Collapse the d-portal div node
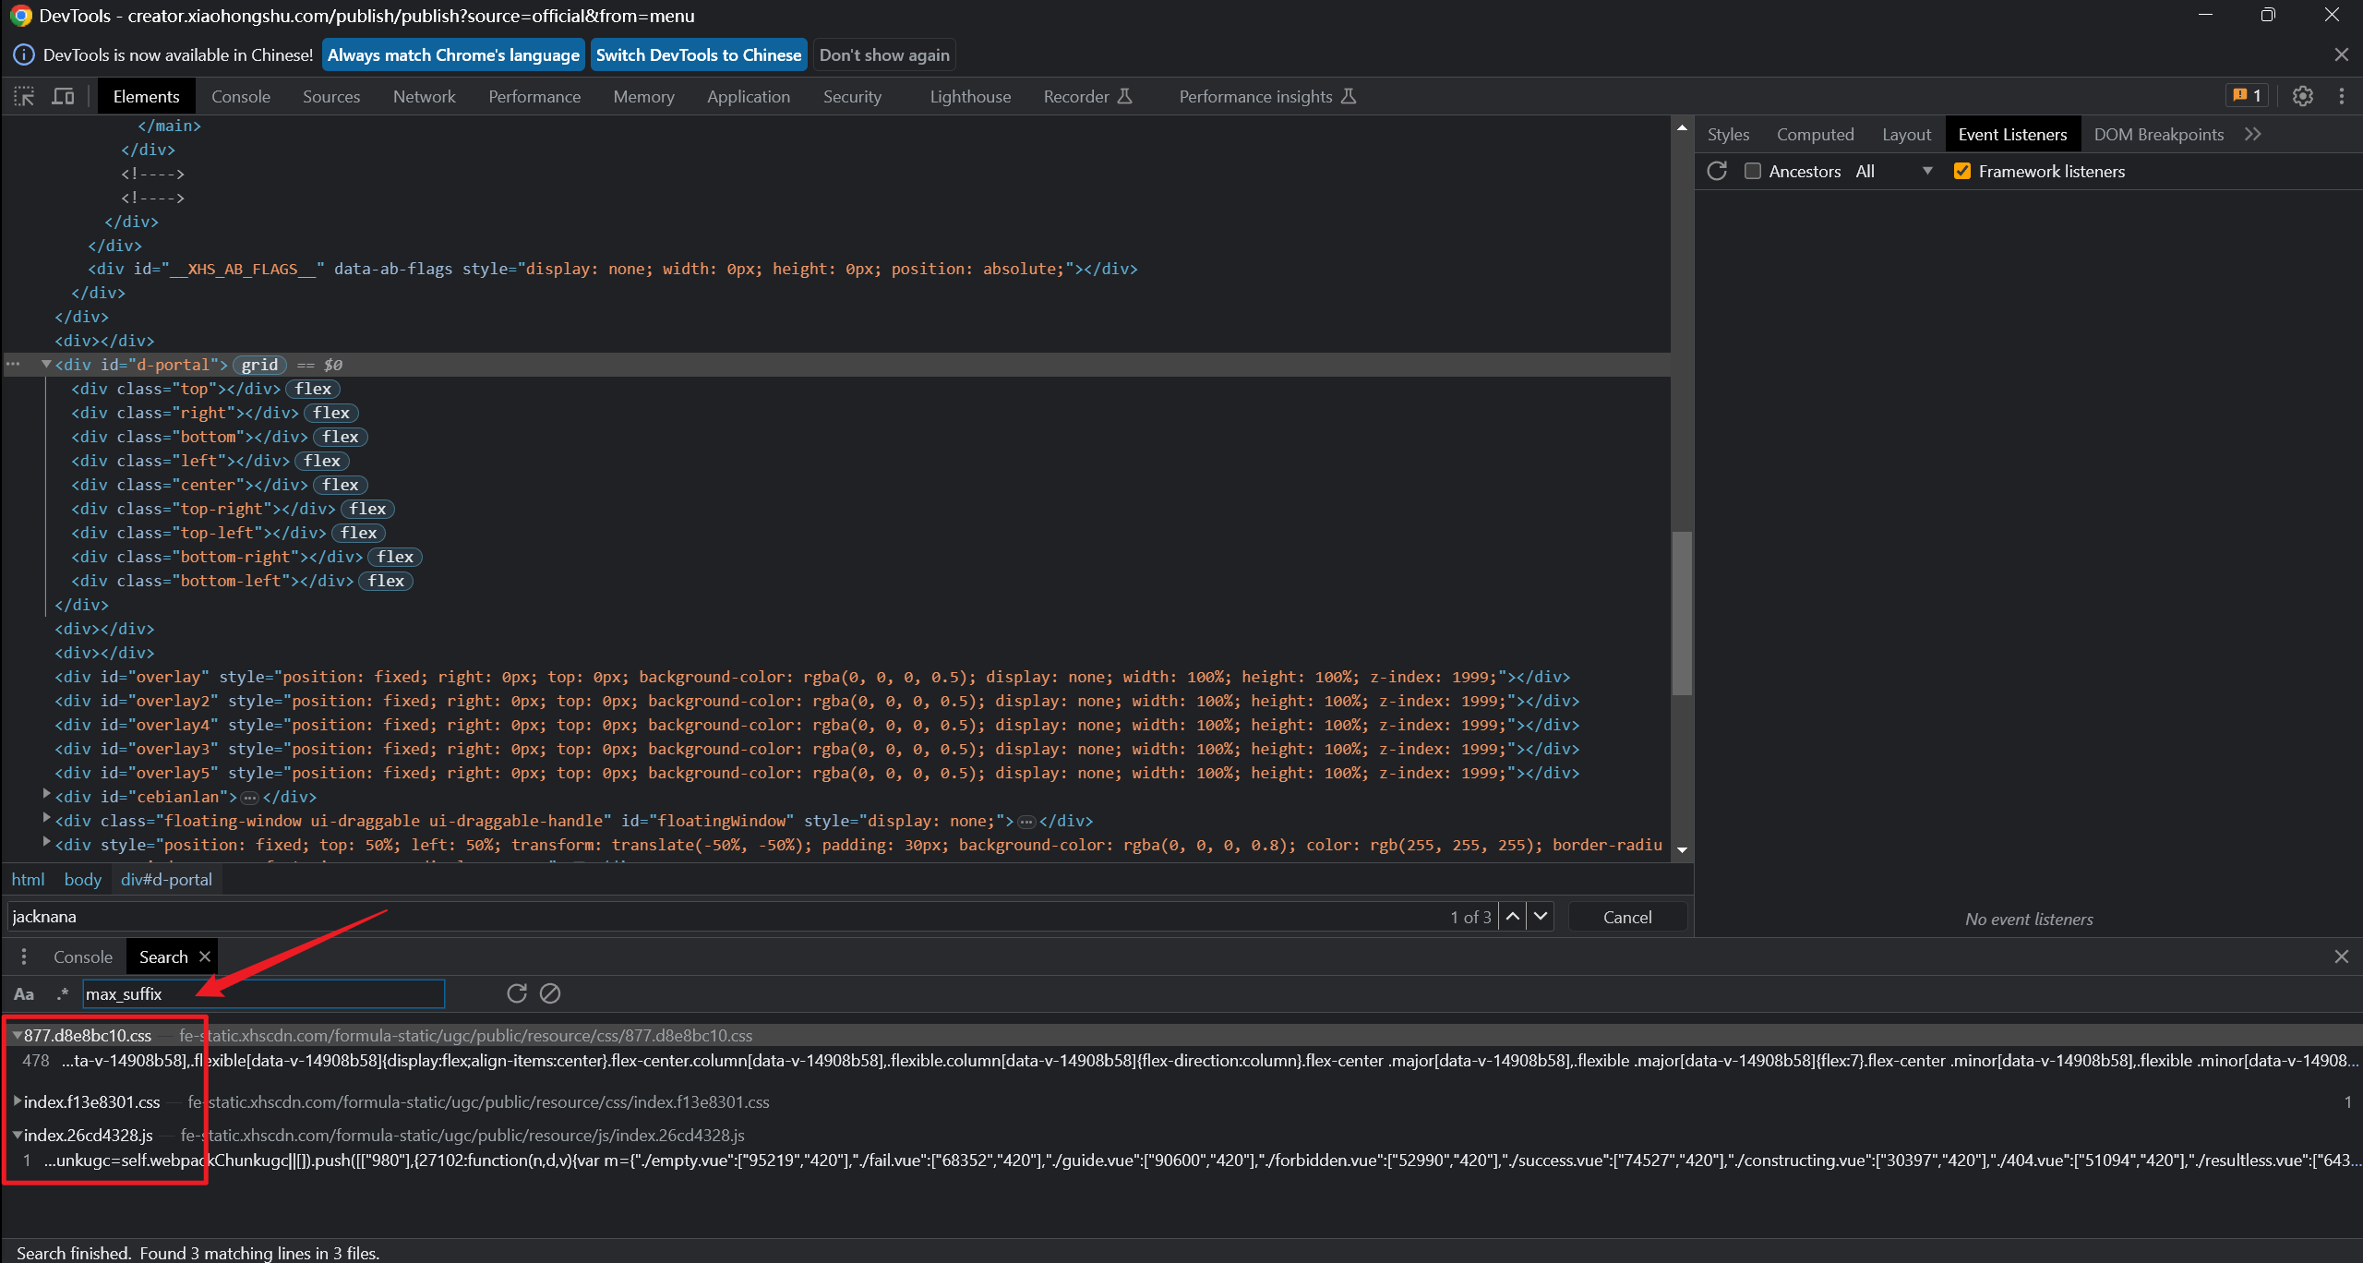 point(46,365)
